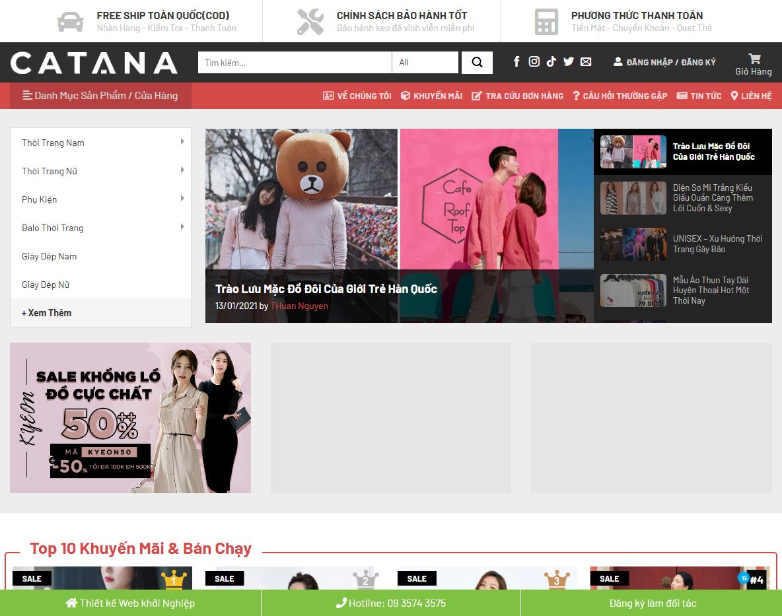Viewport: 782px width, 616px height.
Task: Open the Instagram social icon
Action: click(534, 61)
